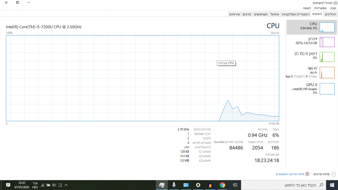The height and width of the screenshot is (190, 338).
Task: Open the Wi-Fi network tray icon
Action: point(43,185)
